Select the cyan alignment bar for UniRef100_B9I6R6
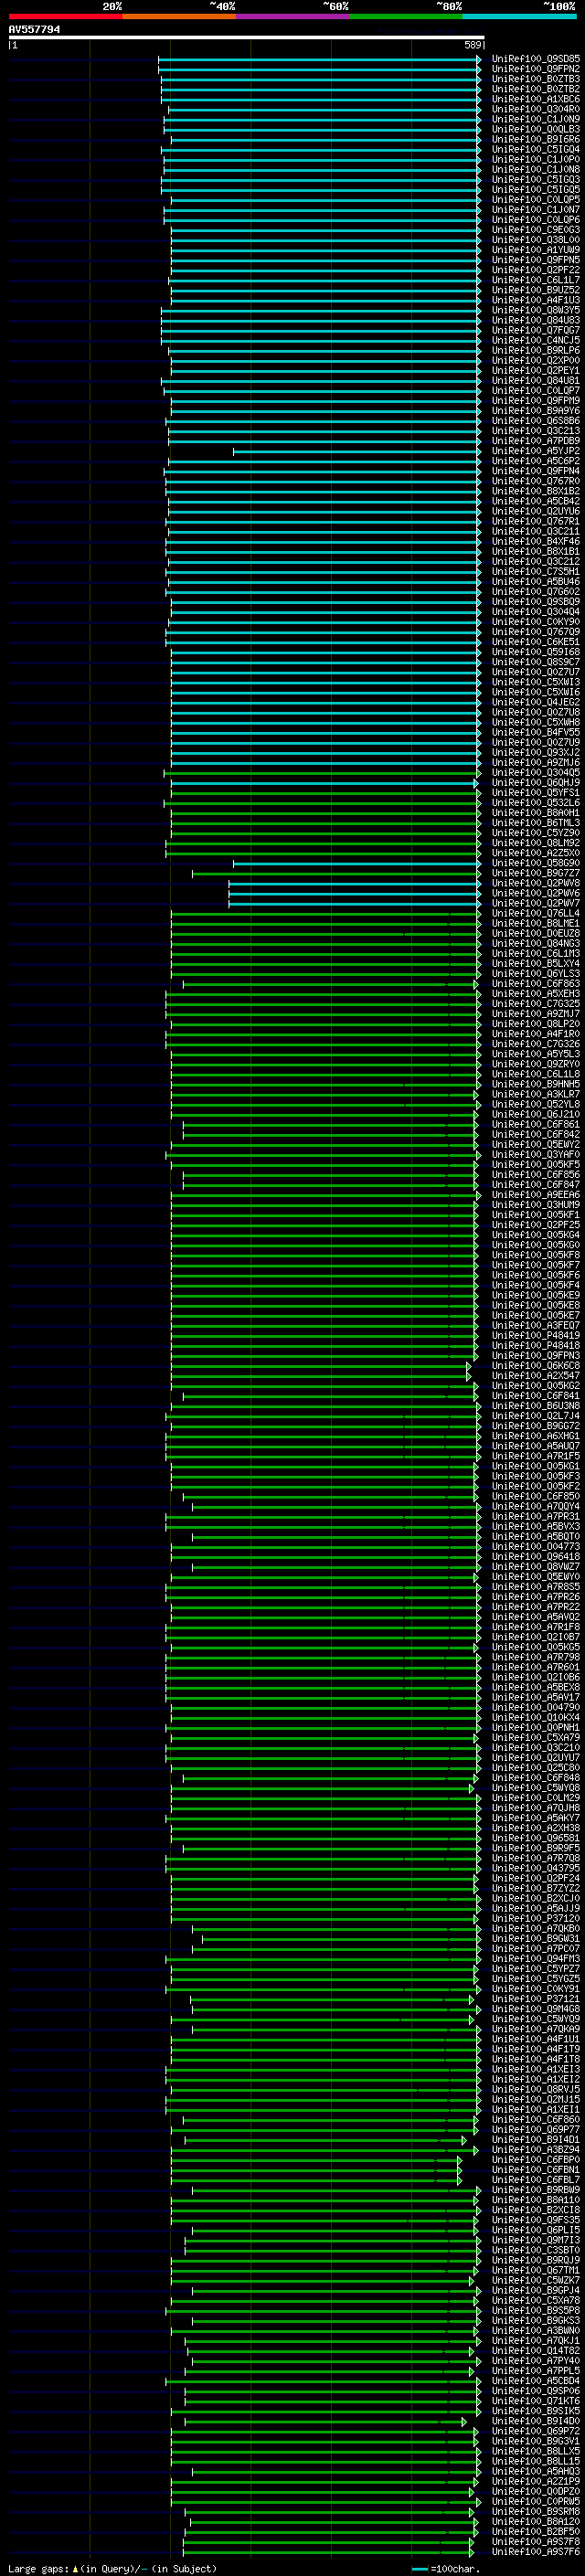 point(326,139)
